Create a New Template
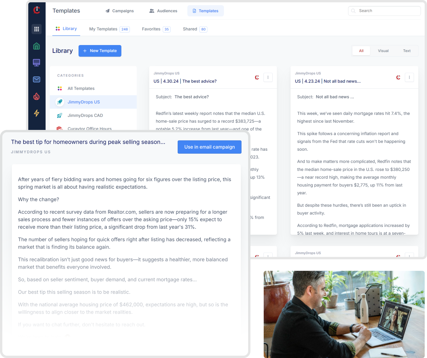The image size is (427, 358). 100,51
